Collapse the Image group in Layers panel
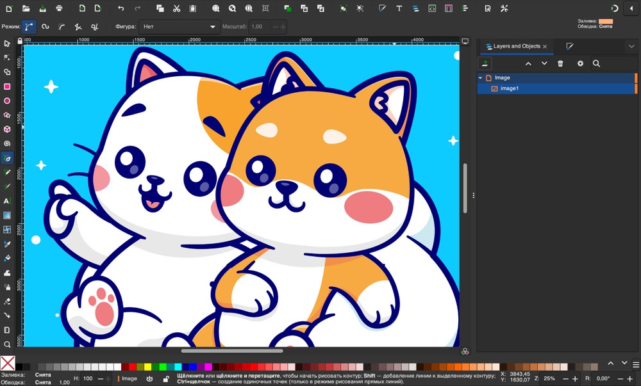 point(480,77)
